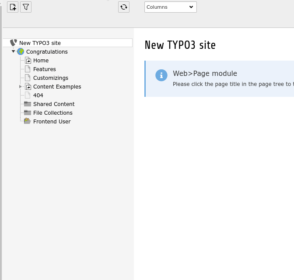Click the Customizings page icon
The image size is (294, 280).
(x=28, y=78)
